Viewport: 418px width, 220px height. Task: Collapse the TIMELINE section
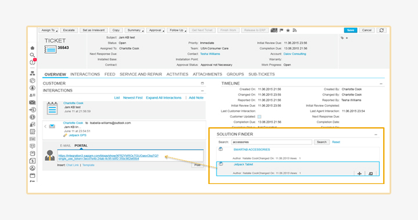(x=381, y=84)
